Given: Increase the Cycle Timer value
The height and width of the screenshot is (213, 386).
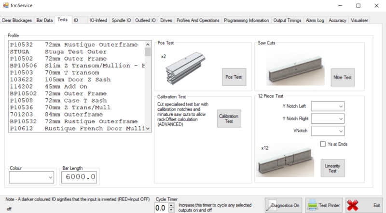Looking at the screenshot, I should [172, 205].
